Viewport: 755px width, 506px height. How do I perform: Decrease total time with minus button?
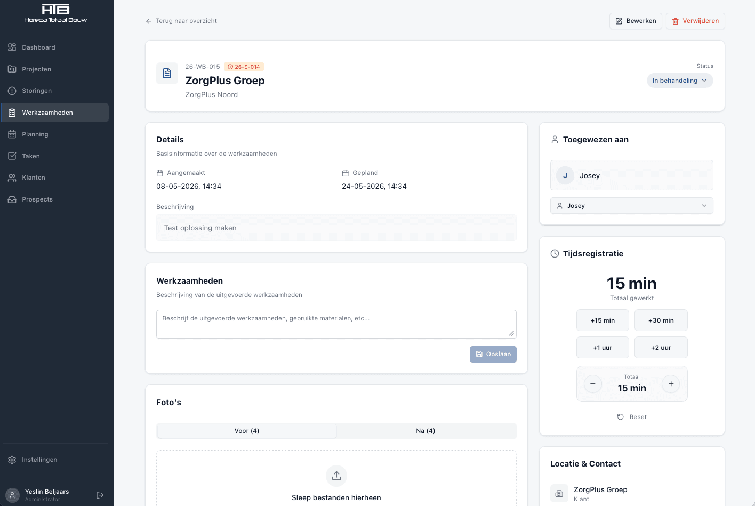tap(593, 384)
